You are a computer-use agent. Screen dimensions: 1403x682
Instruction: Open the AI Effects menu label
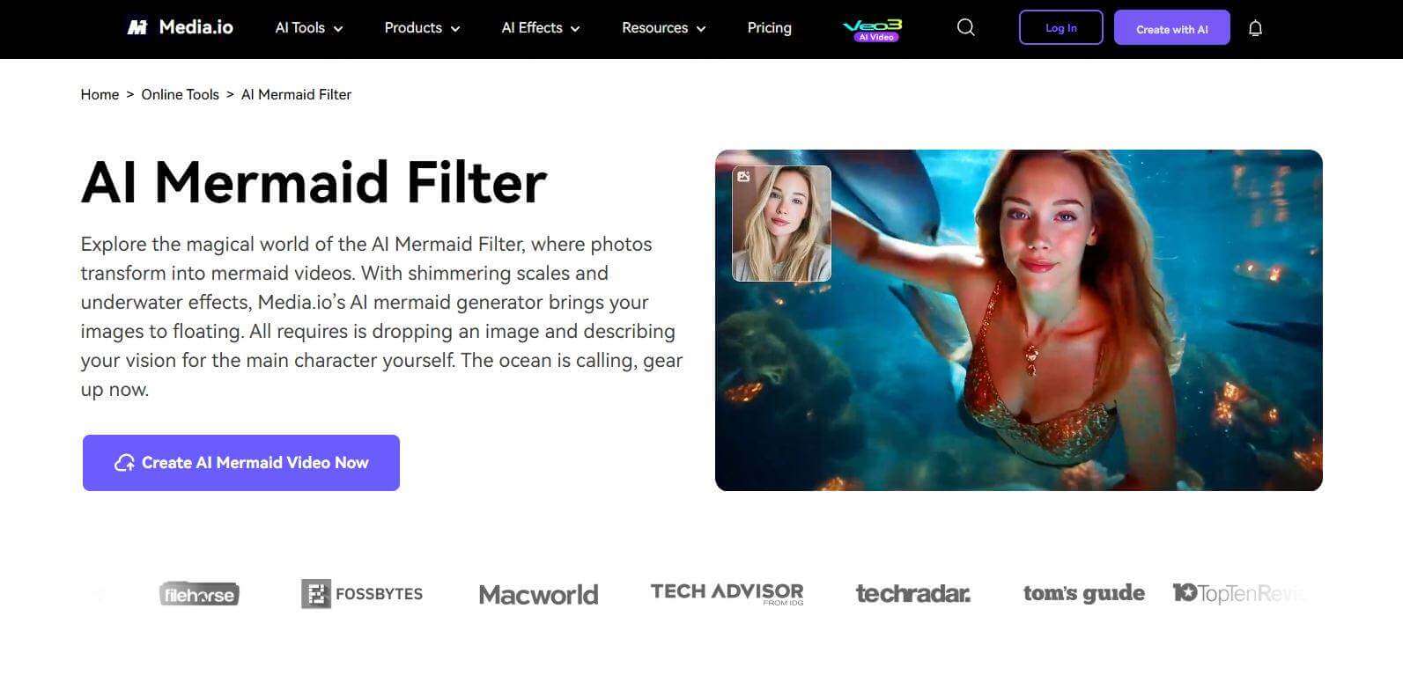532,28
